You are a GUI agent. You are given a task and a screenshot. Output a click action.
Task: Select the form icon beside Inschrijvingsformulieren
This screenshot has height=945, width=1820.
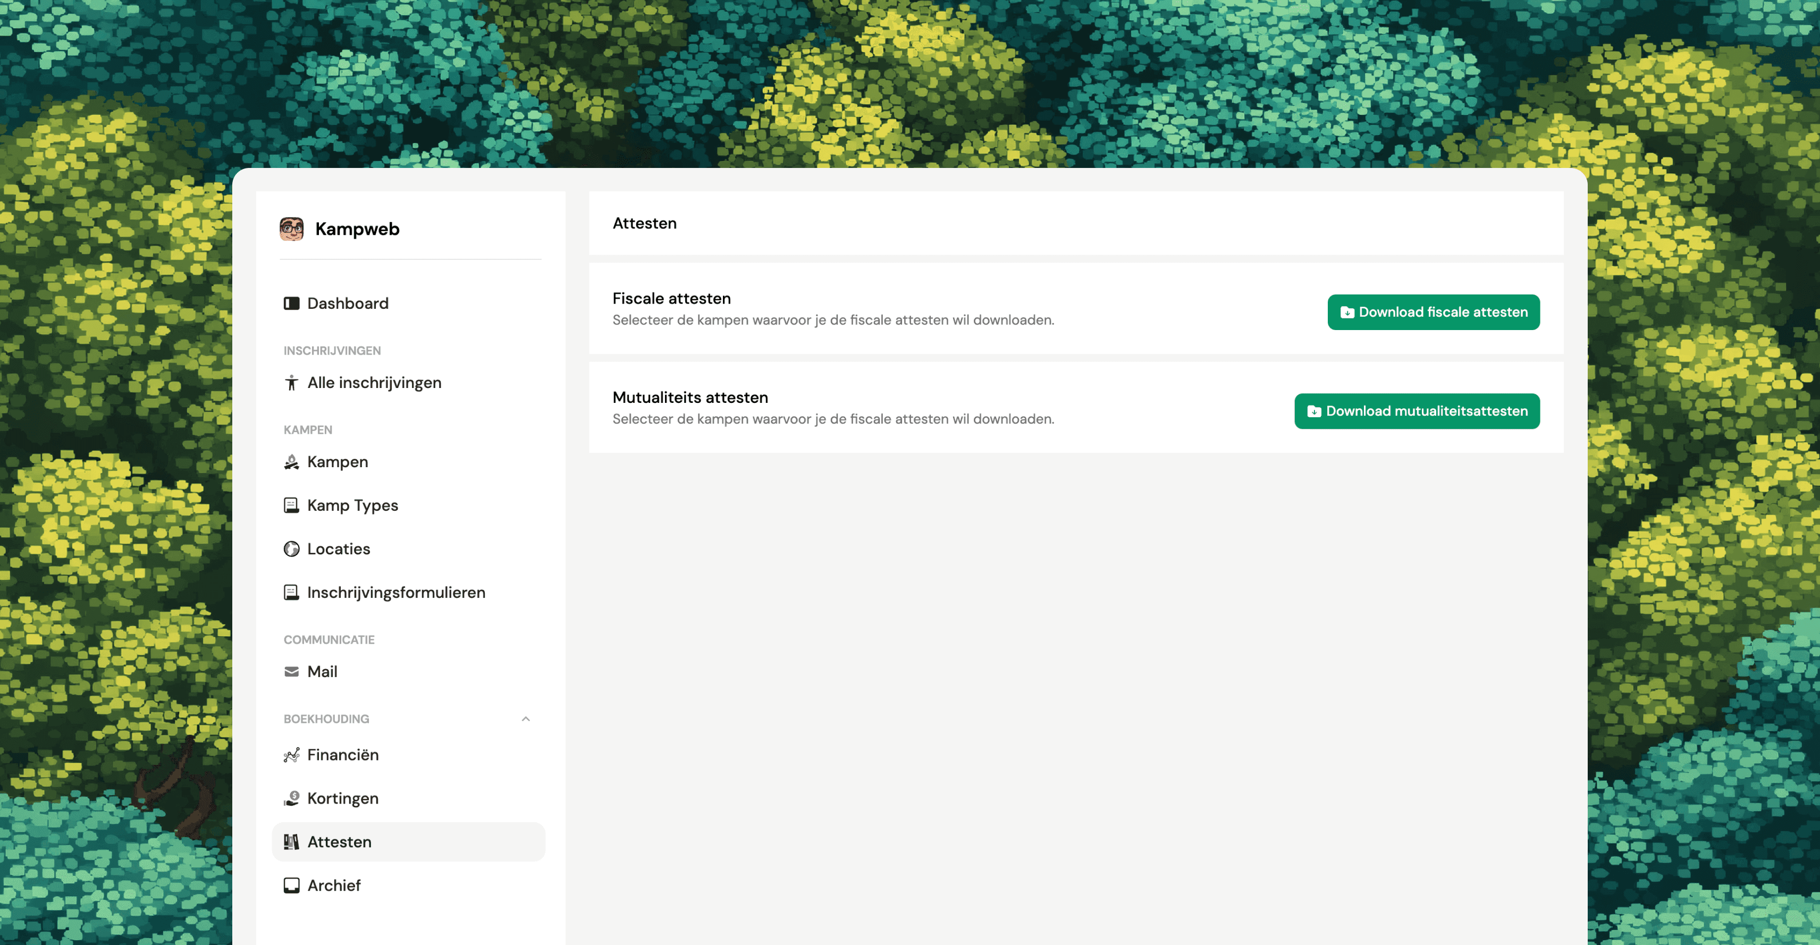[291, 592]
